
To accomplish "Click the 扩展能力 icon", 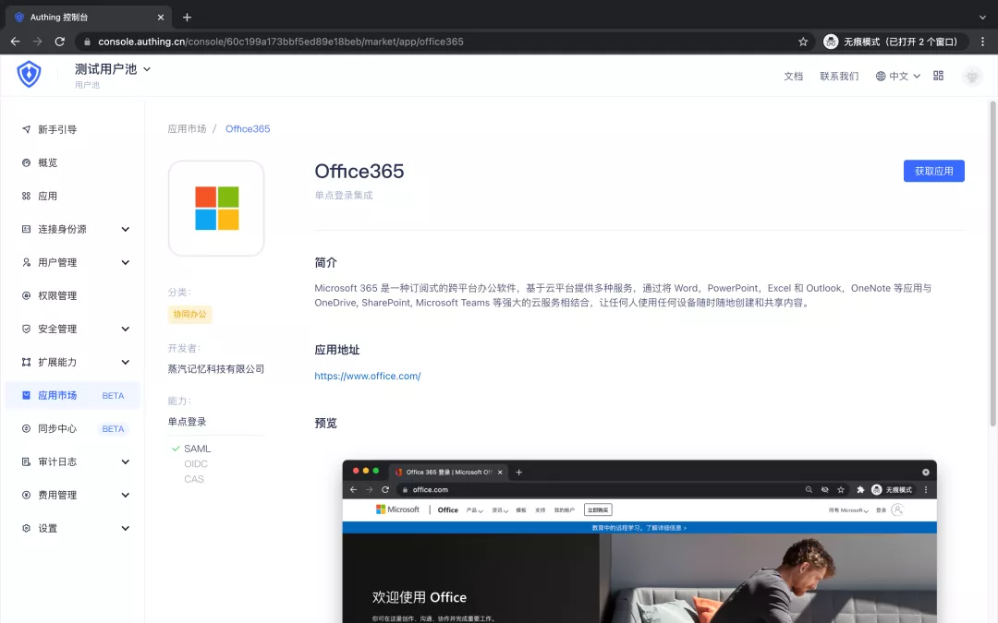I will tap(26, 362).
